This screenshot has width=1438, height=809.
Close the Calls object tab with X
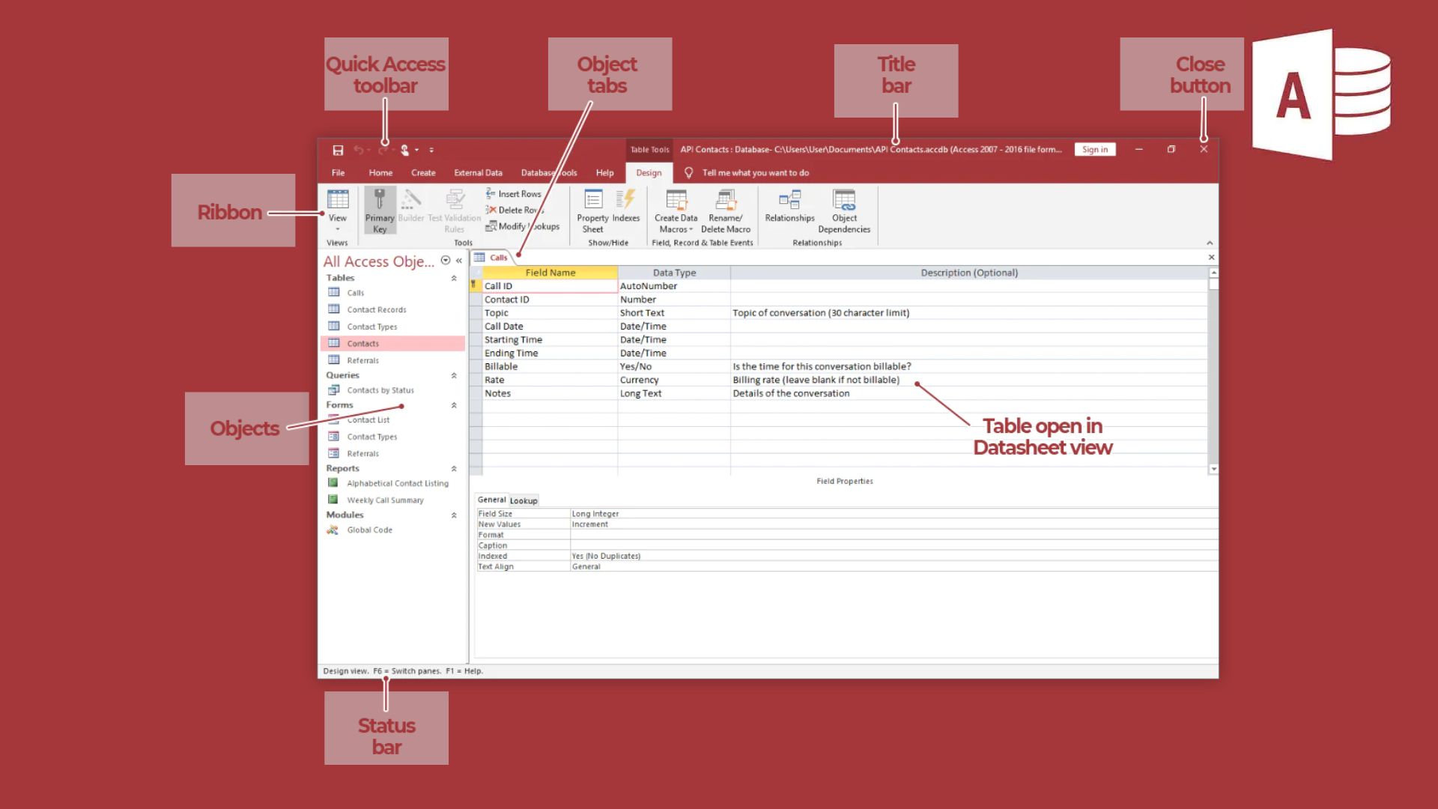click(x=1211, y=258)
